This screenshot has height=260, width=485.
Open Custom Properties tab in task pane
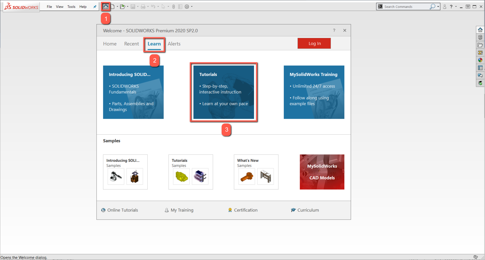coord(480,68)
